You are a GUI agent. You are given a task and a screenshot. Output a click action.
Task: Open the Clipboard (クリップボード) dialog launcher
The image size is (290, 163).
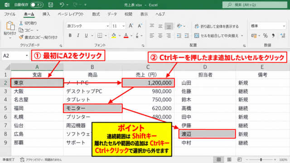point(61,46)
